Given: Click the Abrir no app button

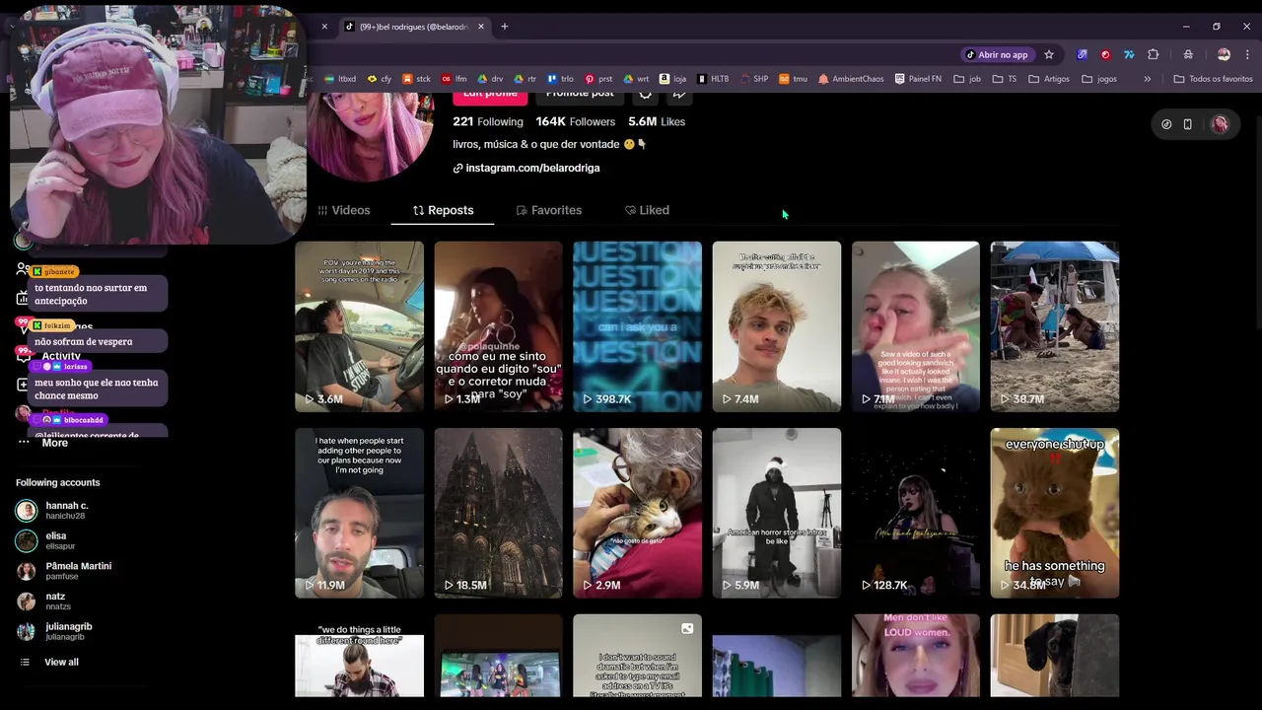Looking at the screenshot, I should tap(997, 54).
